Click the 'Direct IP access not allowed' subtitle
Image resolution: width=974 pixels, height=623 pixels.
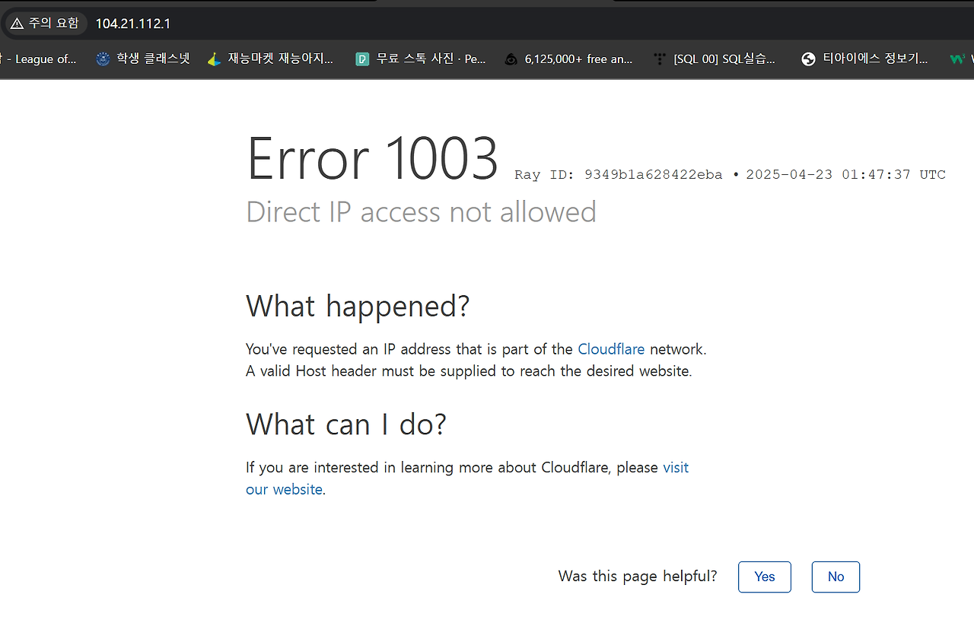[x=421, y=212]
